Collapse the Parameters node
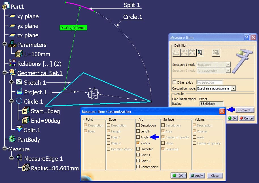The width and height of the screenshot is (259, 183). click(5, 44)
